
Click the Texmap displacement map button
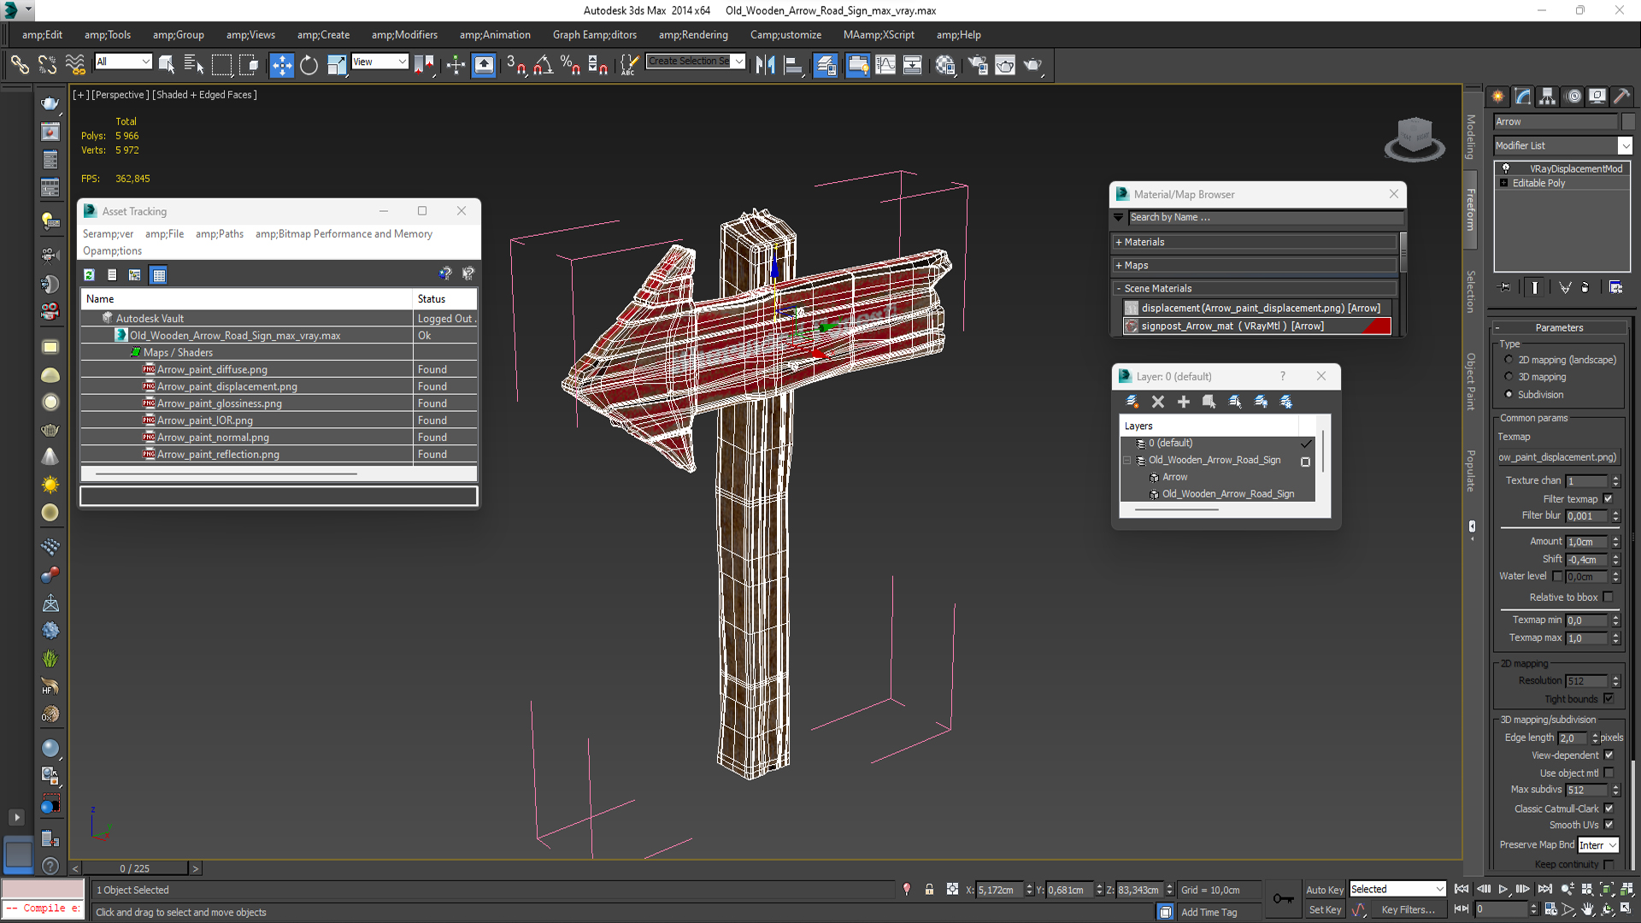pyautogui.click(x=1557, y=457)
